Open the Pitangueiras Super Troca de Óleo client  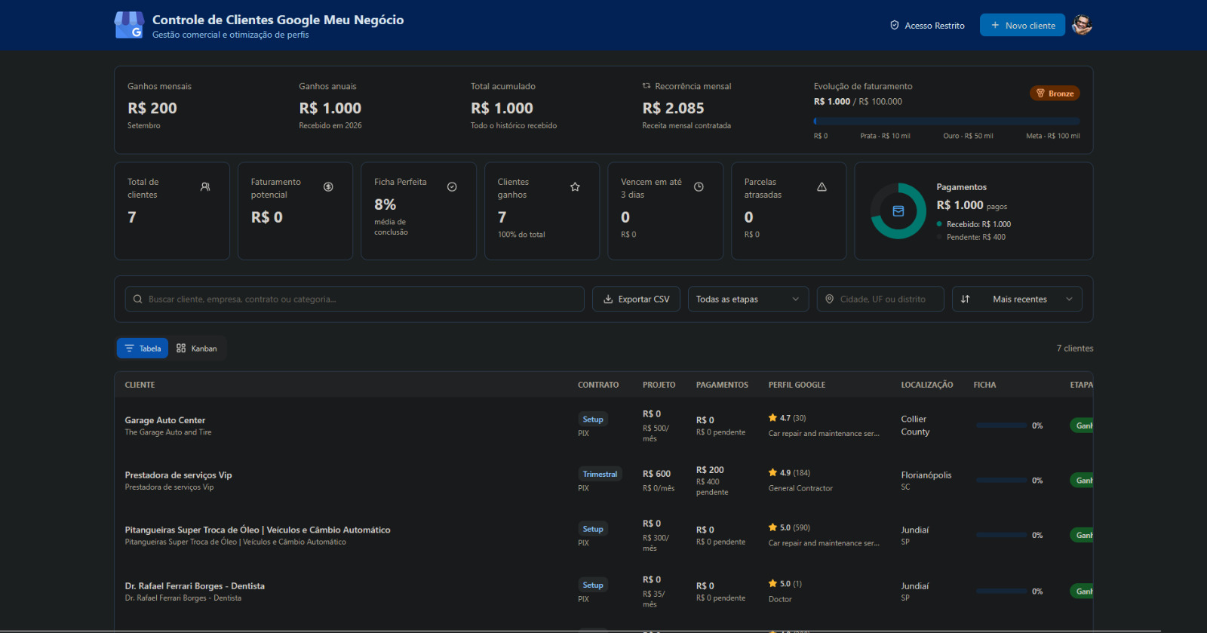[x=257, y=530]
